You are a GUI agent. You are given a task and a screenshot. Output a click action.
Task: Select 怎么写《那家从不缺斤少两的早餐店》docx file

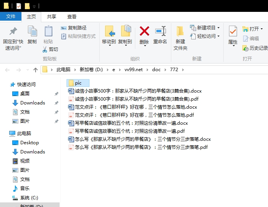140,139
